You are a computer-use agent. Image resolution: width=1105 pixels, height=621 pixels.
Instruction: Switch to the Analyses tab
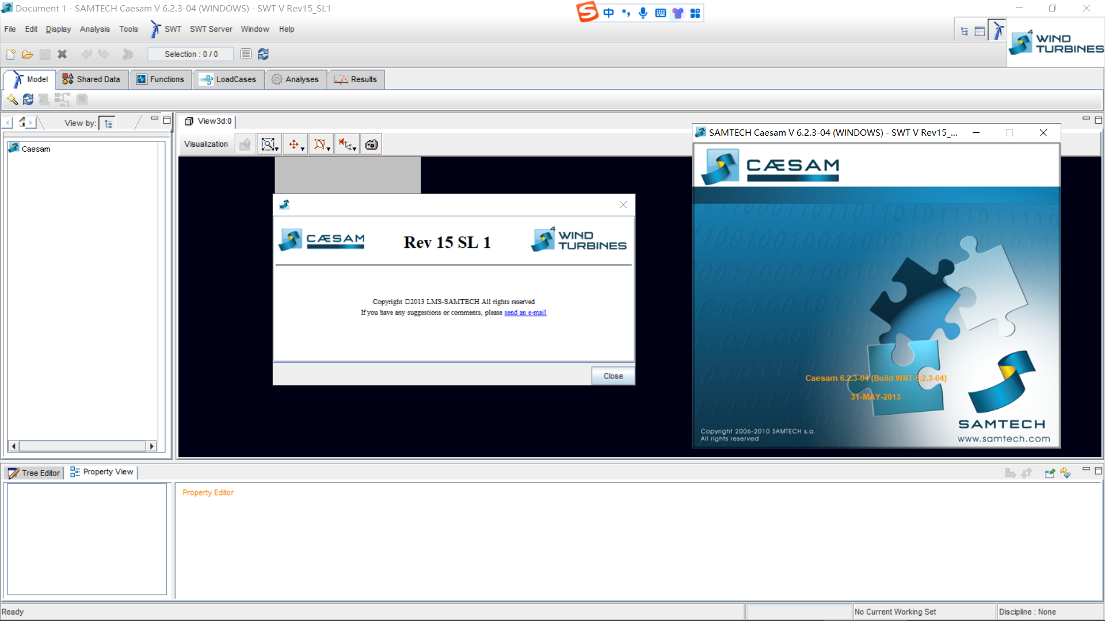coord(295,79)
